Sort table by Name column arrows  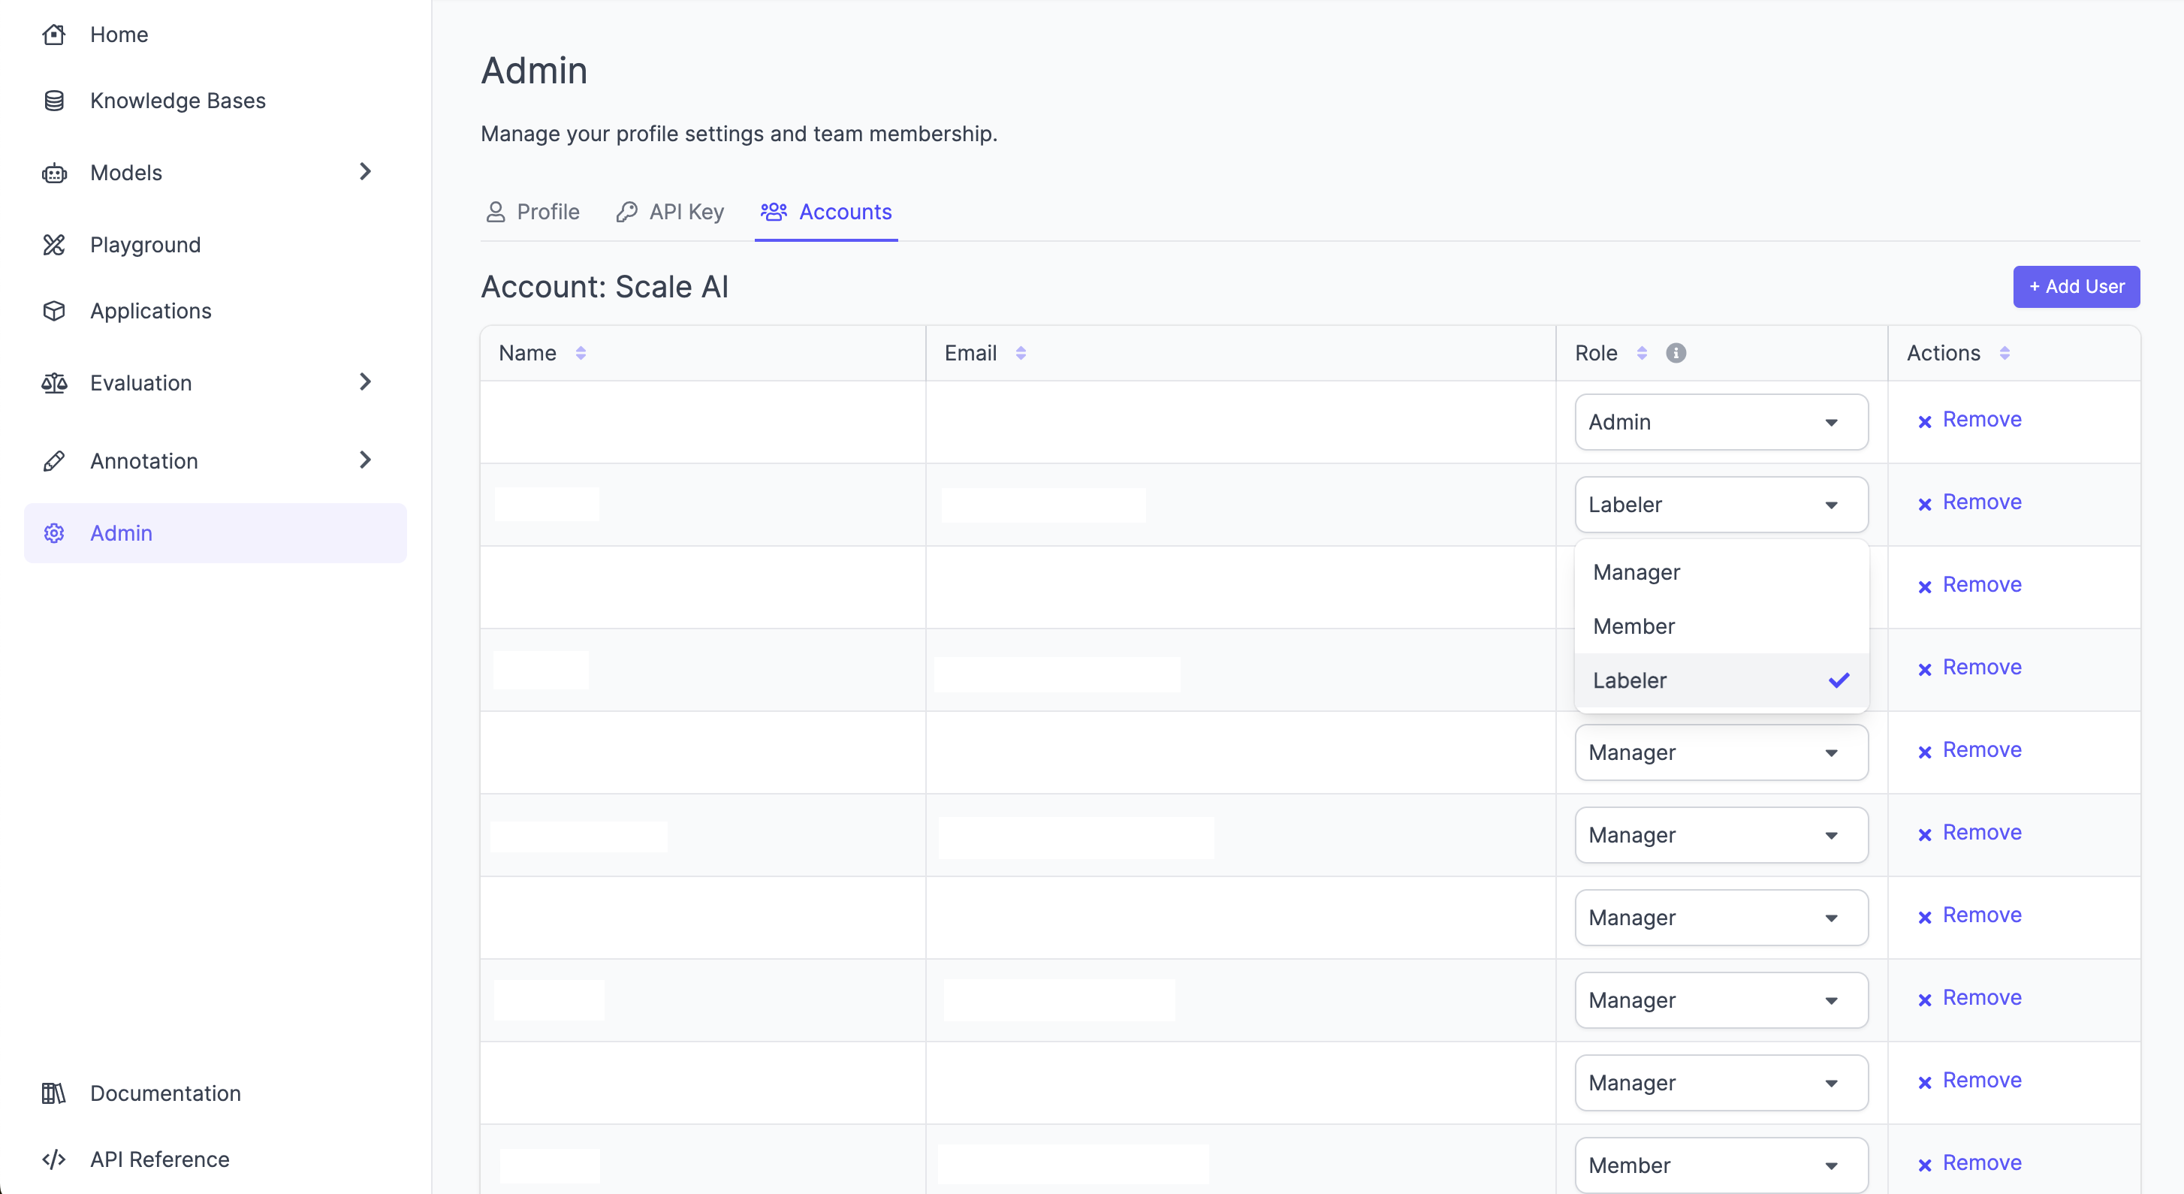tap(581, 353)
